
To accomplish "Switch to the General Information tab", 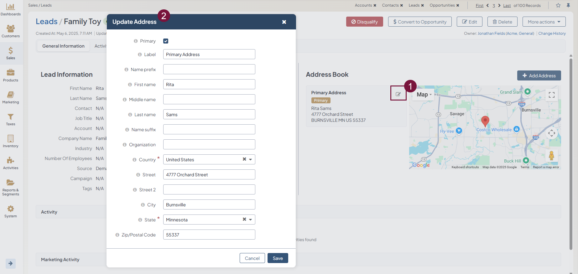I will point(63,46).
